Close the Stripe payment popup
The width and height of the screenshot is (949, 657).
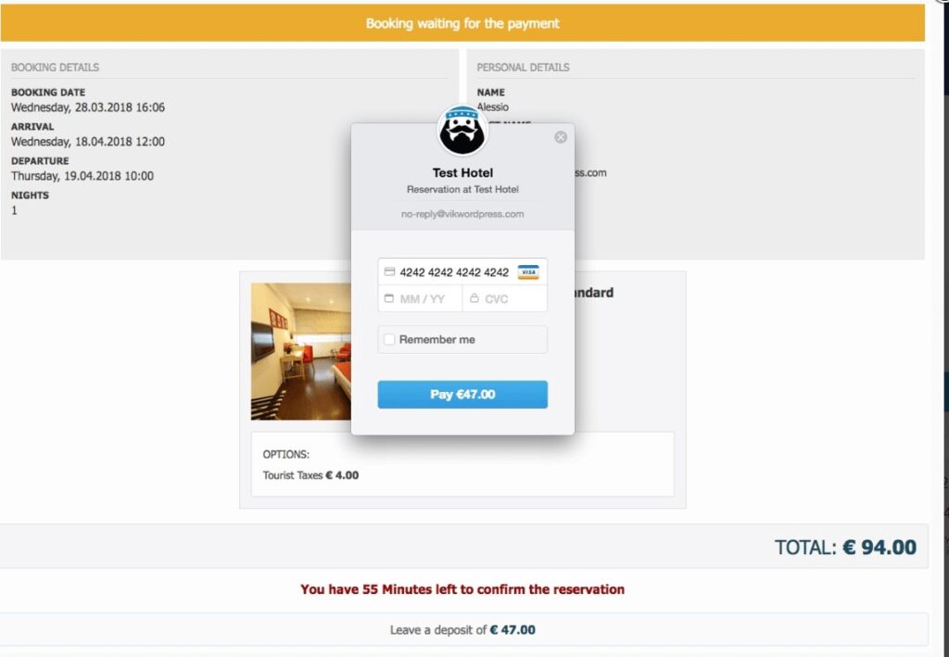point(561,137)
